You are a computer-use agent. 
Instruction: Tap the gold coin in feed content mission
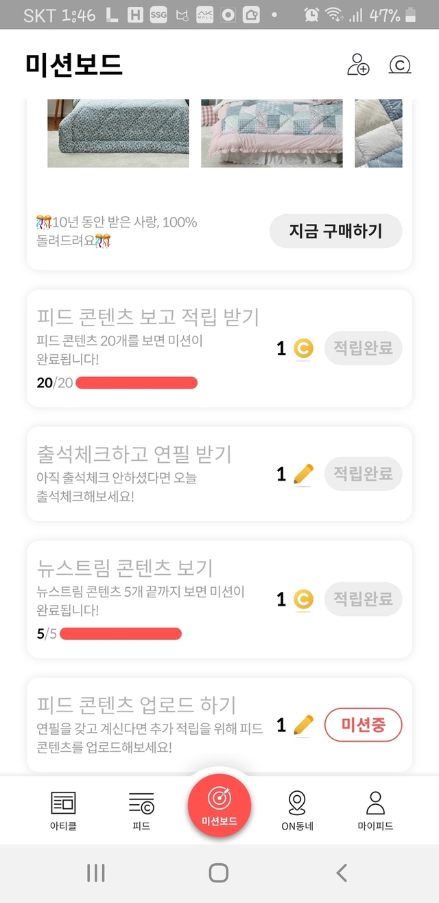303,349
